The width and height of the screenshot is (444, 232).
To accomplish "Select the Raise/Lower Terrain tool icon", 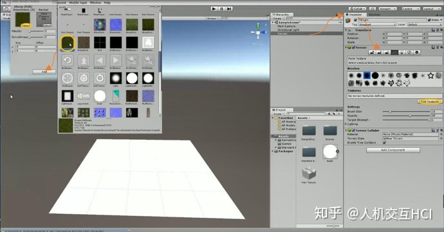I will [x=372, y=53].
